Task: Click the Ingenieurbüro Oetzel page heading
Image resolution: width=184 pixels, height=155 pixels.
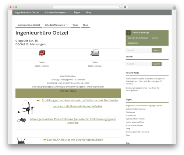Action: pos(42,33)
